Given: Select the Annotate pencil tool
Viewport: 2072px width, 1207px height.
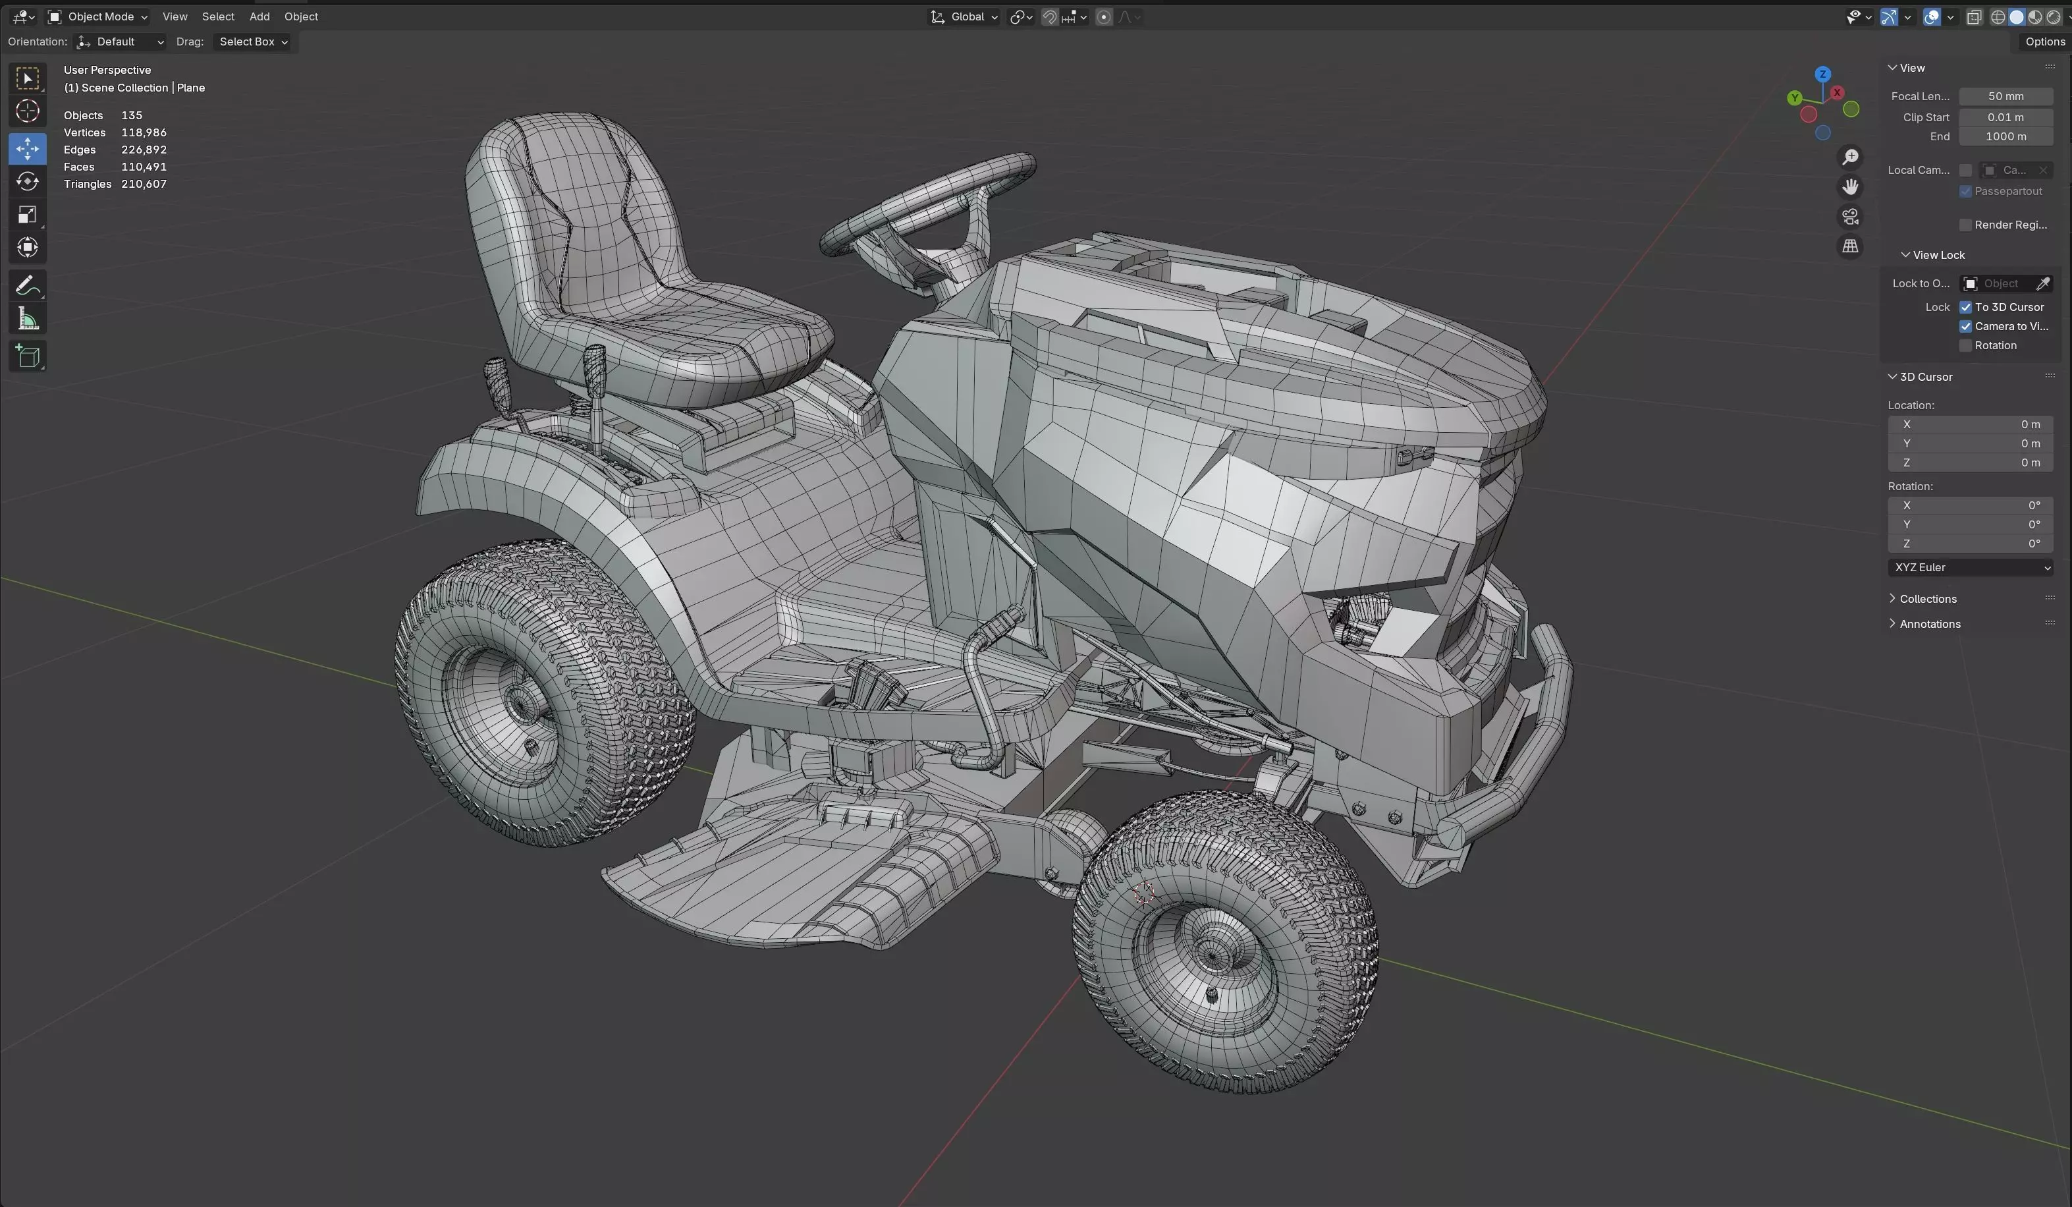Looking at the screenshot, I should [27, 285].
